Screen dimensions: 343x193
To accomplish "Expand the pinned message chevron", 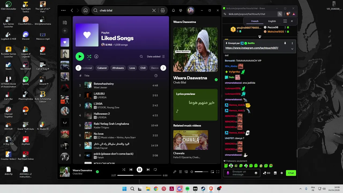I will (292, 49).
